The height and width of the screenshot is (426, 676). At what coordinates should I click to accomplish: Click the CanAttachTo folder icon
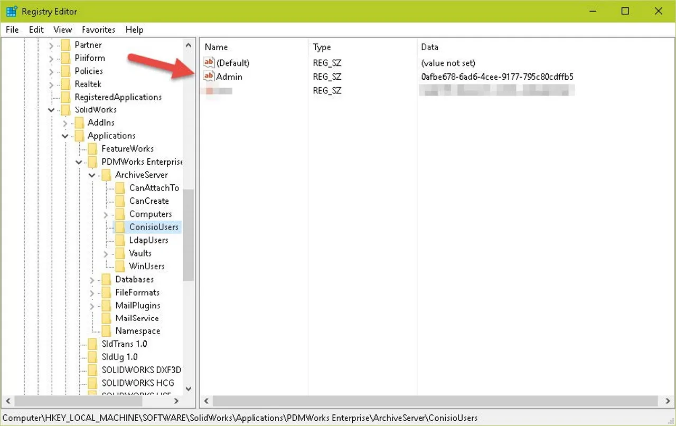tap(120, 188)
